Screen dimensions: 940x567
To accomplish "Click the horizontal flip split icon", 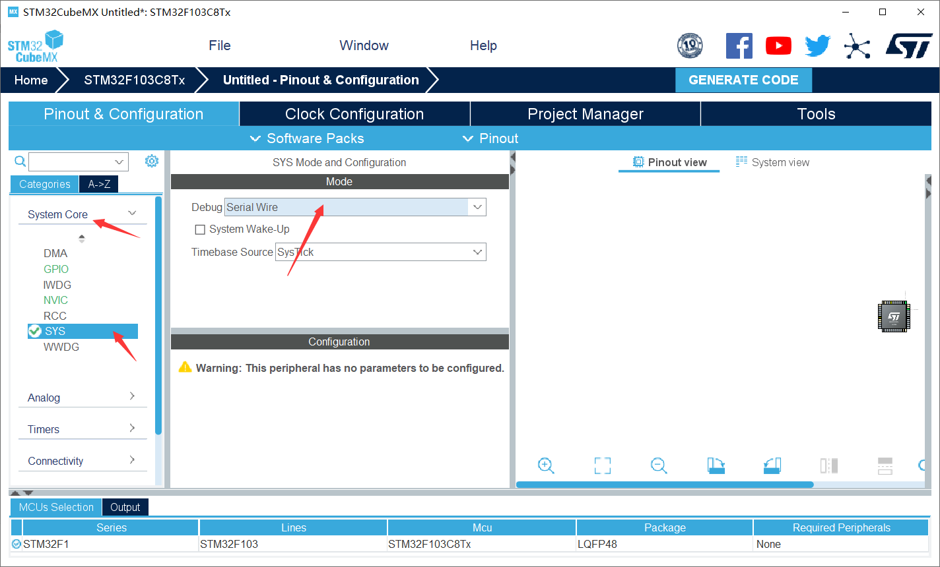I will [885, 465].
